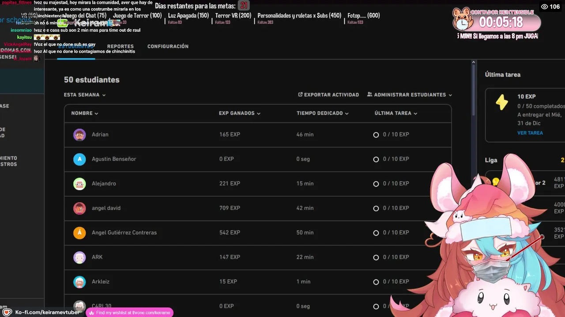565x317 pixels.
Task: Click the Liga section heading
Action: (x=491, y=160)
